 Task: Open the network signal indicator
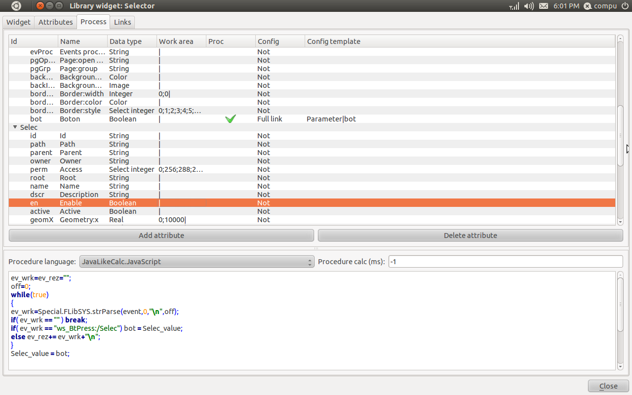point(514,6)
